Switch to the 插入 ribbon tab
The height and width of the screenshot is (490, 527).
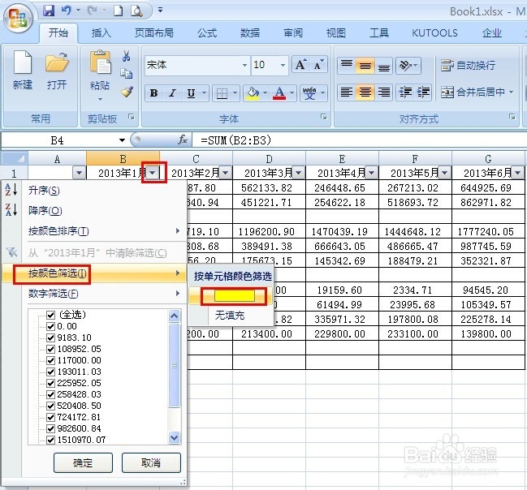point(102,33)
